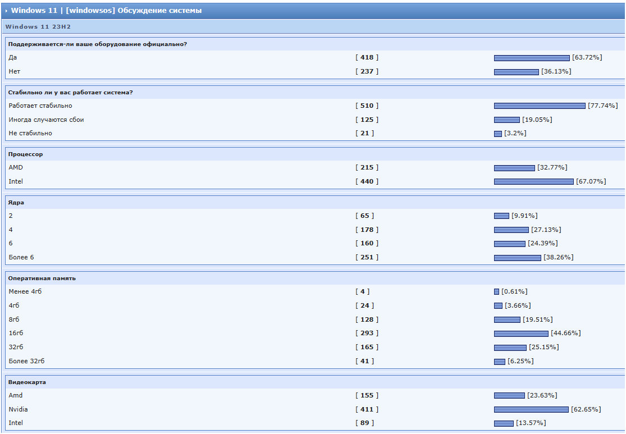Click vote count 293 for 16гб
The image size is (626, 434).
tap(367, 334)
